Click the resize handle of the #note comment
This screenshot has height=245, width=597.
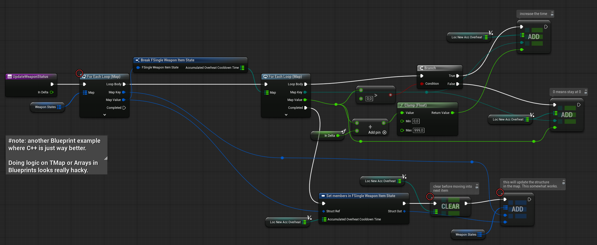pos(106,158)
